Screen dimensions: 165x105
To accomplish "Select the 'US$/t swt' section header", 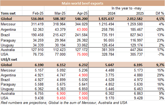I will [9, 60].
